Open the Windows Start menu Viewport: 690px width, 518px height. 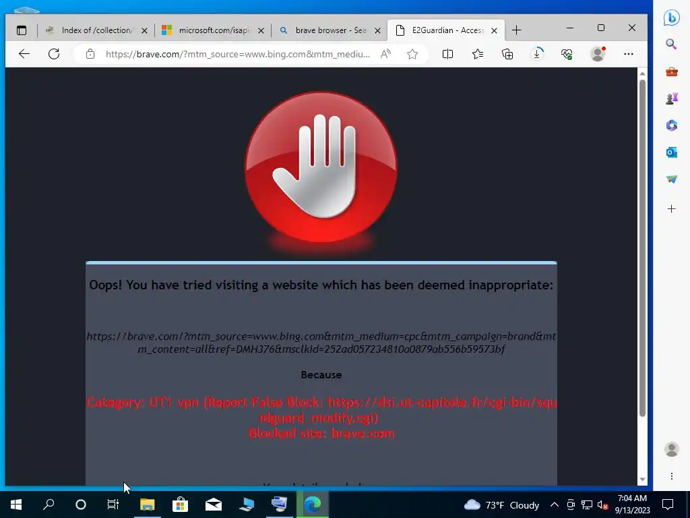coord(16,505)
